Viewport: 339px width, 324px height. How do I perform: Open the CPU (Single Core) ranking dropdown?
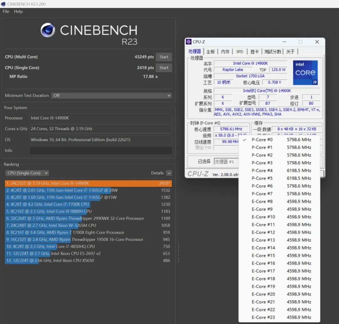[27, 173]
